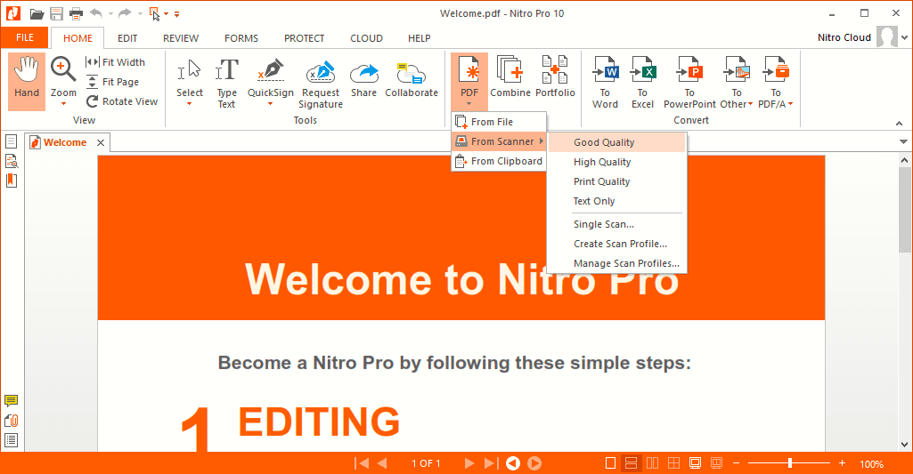This screenshot has width=913, height=474.
Task: Open the search panel icon in the left sidebar
Action: click(11, 161)
